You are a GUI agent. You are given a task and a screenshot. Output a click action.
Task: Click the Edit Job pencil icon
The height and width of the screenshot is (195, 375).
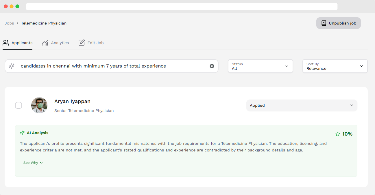(x=82, y=42)
